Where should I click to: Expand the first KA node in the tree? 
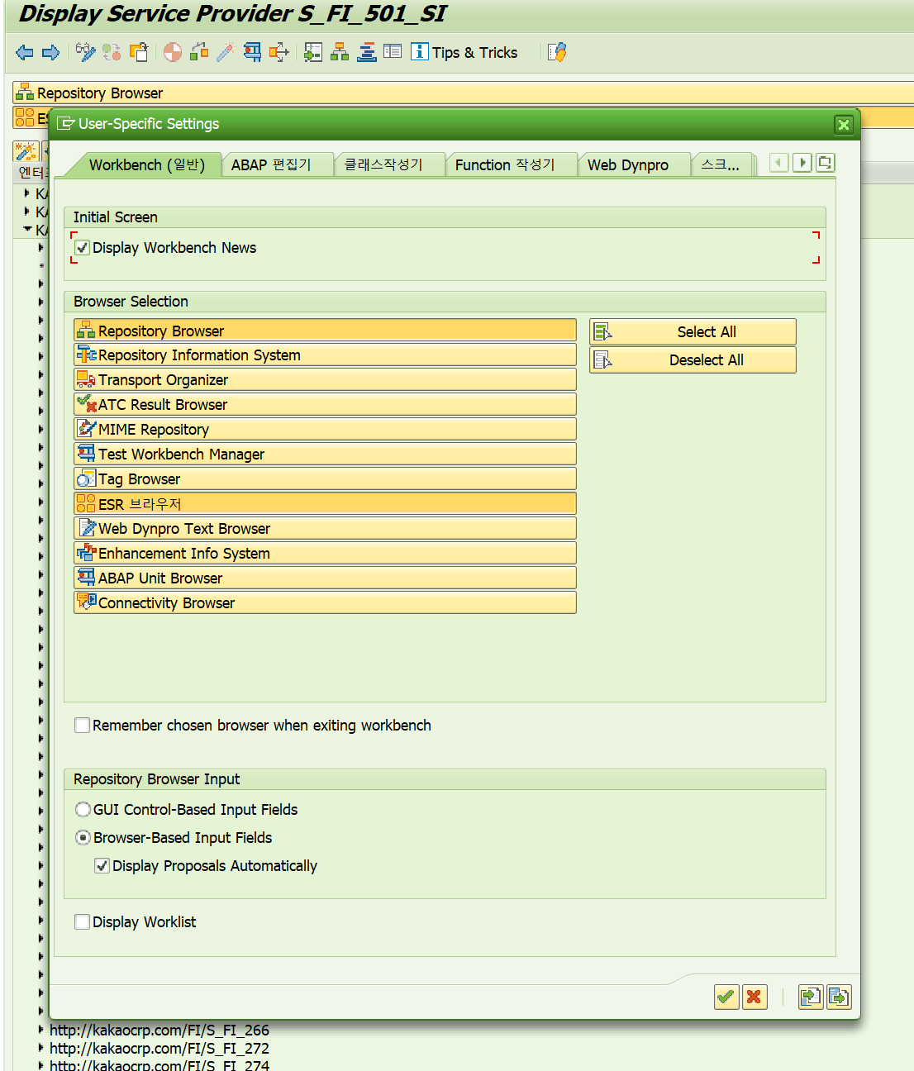click(27, 193)
